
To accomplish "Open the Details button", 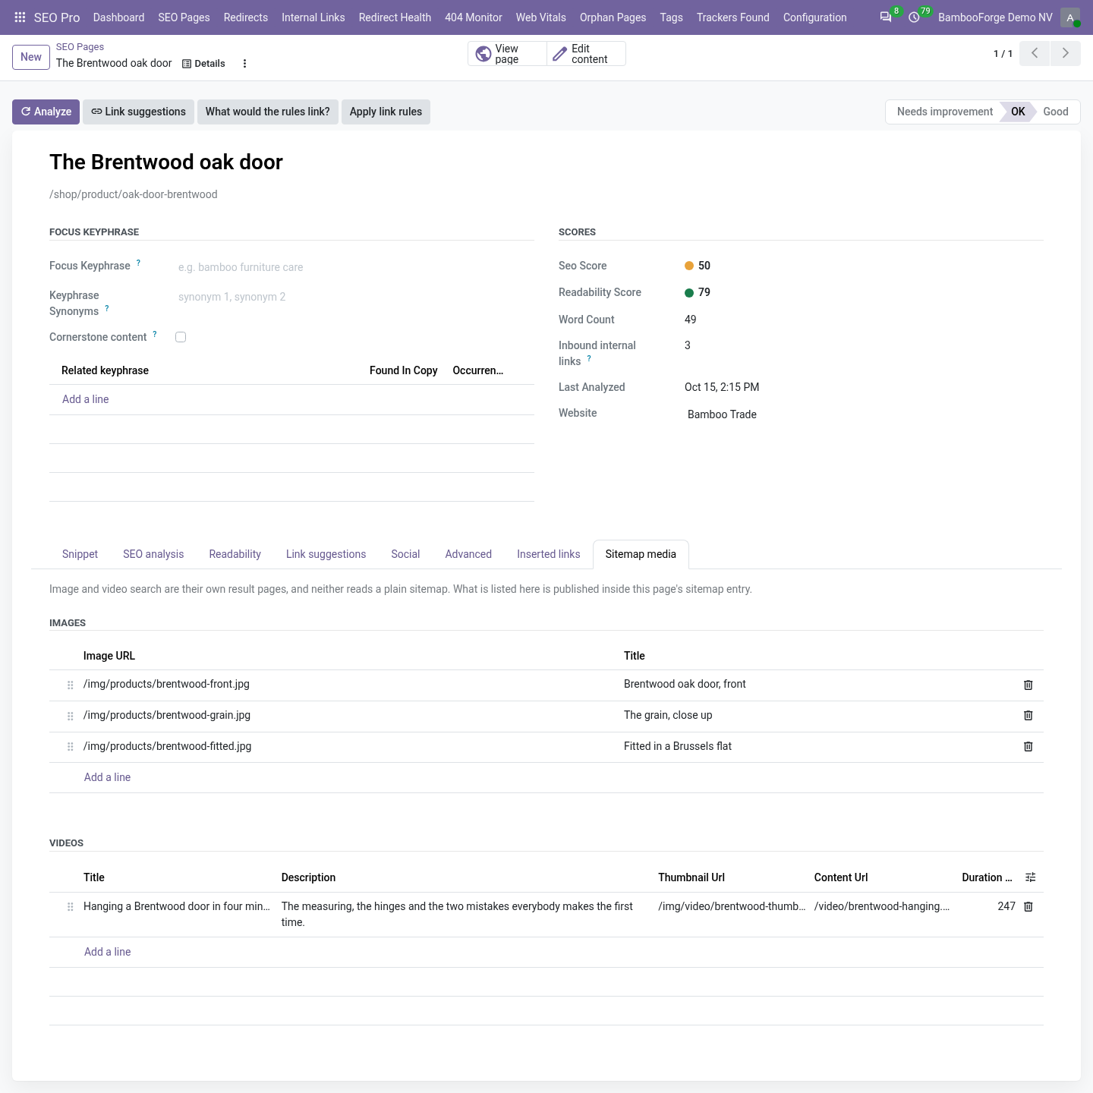I will 203,64.
